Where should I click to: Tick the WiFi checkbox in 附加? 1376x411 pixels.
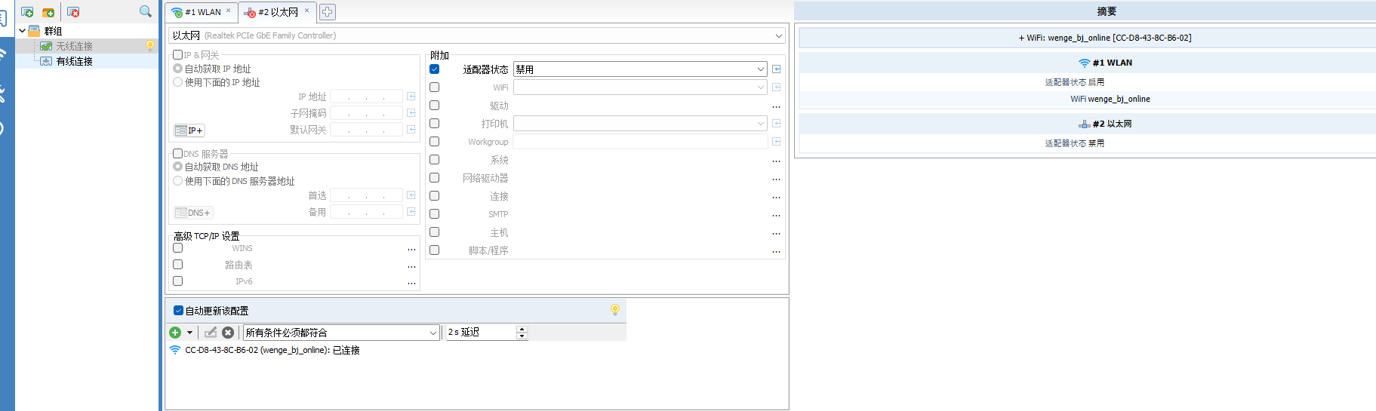434,87
